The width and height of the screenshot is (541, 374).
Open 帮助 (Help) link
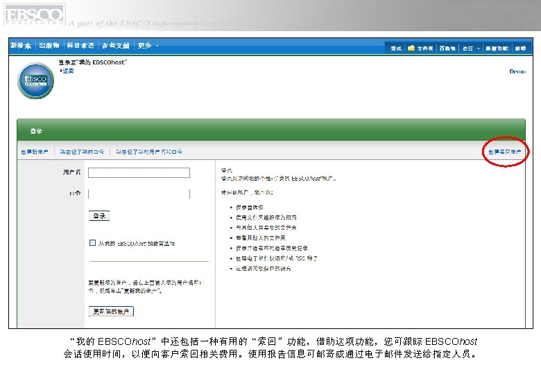pos(520,48)
